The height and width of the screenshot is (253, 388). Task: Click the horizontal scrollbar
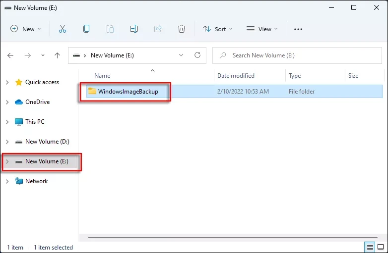tap(233, 238)
